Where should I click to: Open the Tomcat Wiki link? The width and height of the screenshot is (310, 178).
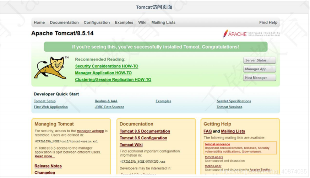pos(131,145)
